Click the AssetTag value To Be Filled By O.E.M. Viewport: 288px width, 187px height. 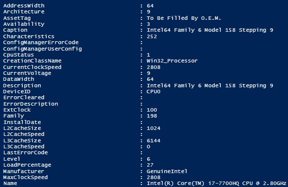(x=184, y=18)
